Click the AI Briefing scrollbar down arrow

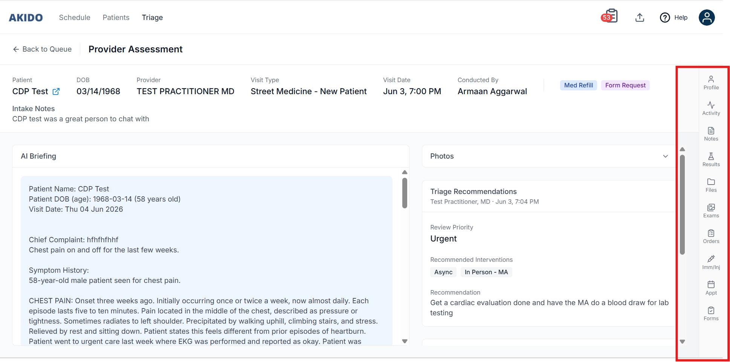405,341
